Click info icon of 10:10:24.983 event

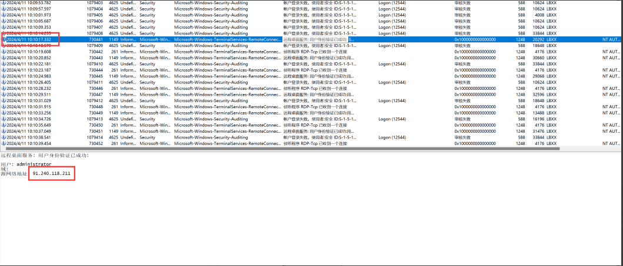(x=4, y=76)
